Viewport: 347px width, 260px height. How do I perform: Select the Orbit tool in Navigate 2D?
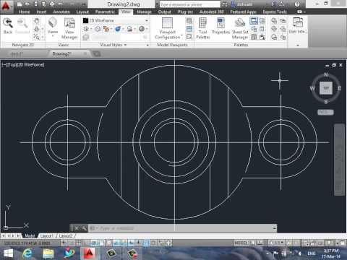36,29
